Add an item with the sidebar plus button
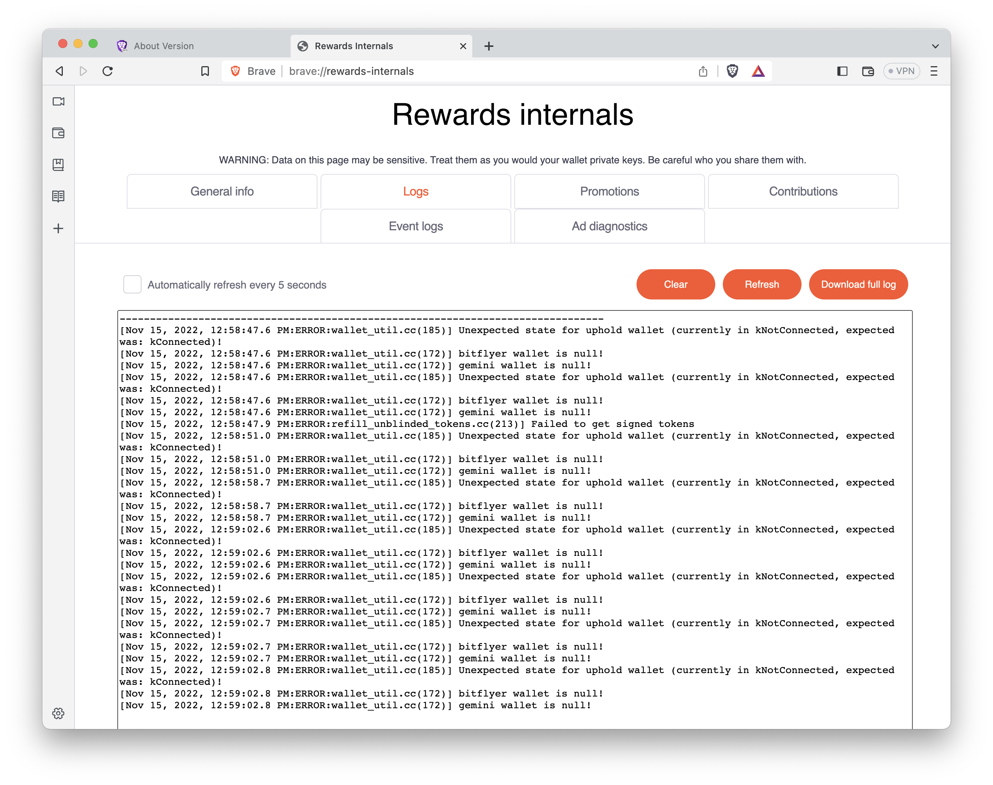Viewport: 993px width, 785px height. coord(58,228)
